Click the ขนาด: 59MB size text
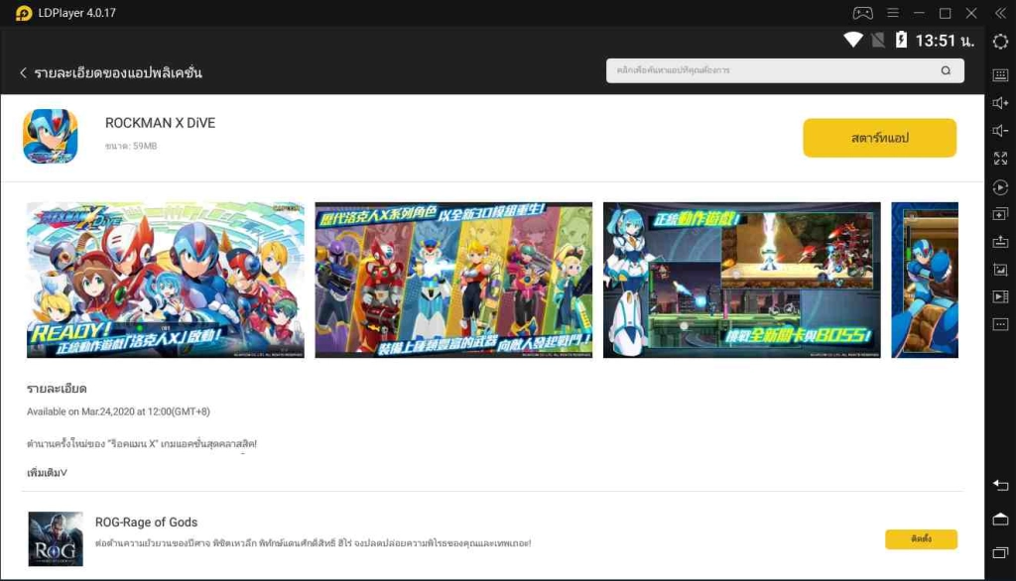Viewport: 1016px width, 581px height. pos(131,147)
